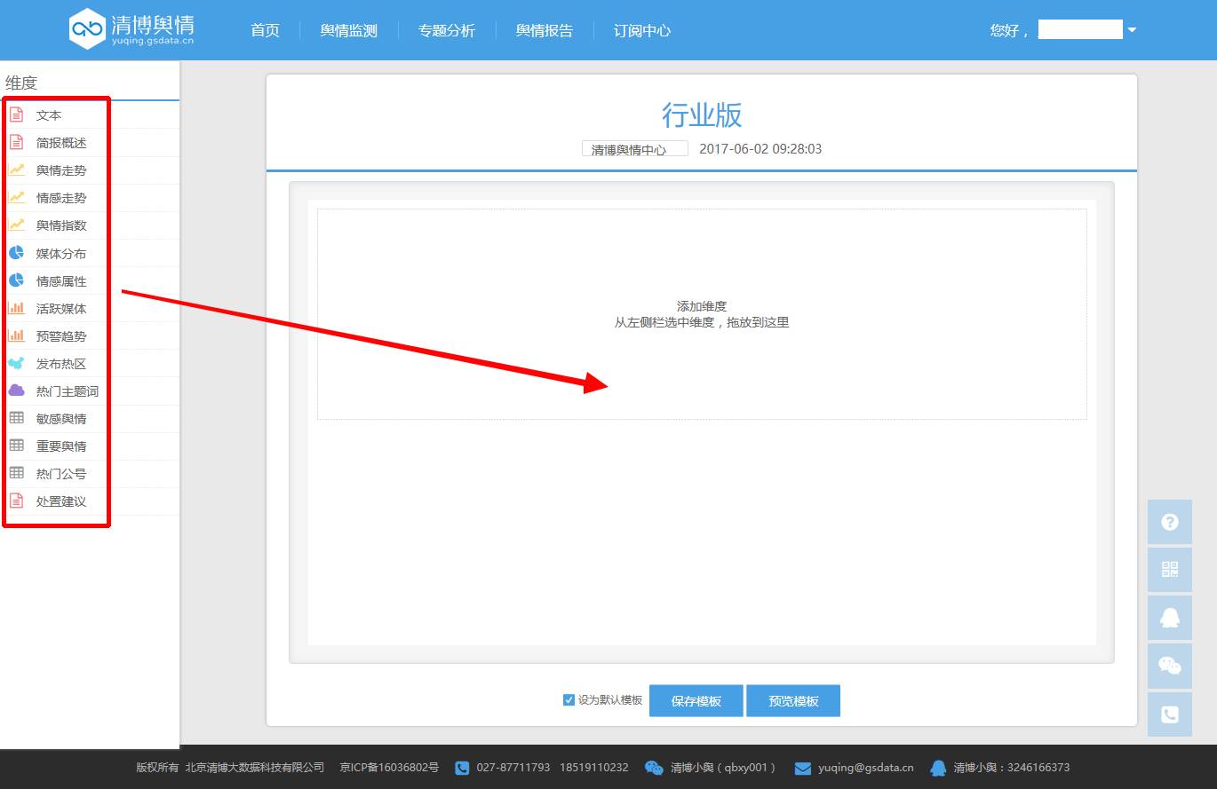Open the help question mark floating button
This screenshot has width=1217, height=789.
click(1170, 522)
